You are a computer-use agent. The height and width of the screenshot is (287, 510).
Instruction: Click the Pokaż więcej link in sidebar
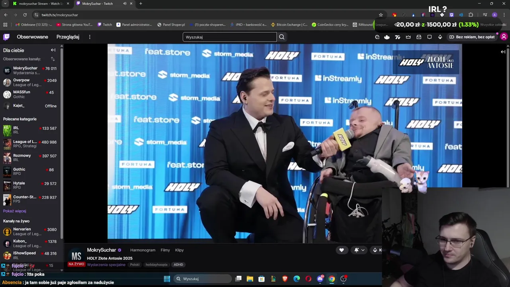coord(14,211)
